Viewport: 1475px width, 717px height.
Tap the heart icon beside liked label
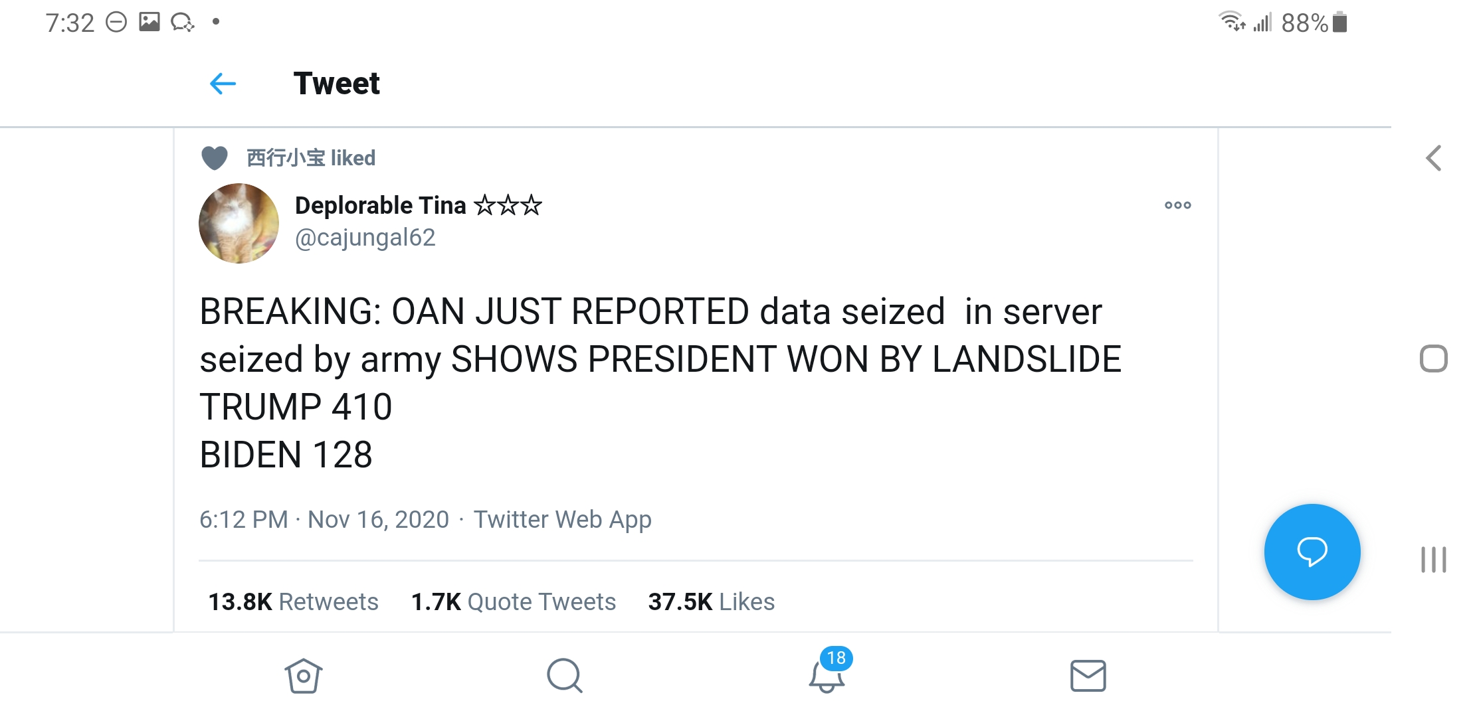214,158
